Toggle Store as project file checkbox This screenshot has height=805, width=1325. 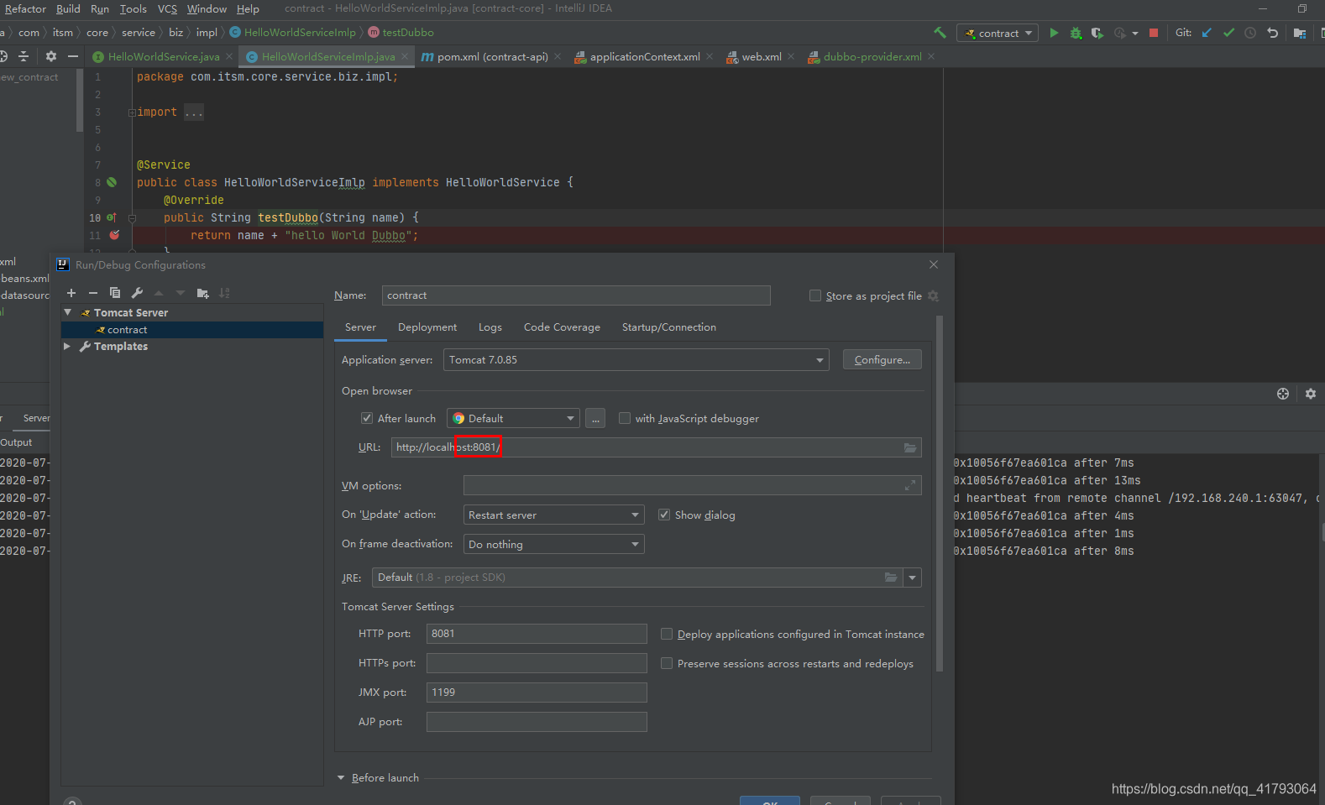815,295
